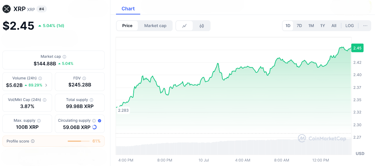Viewport: 375px width, 166px height.
Task: Click the 8:00 AM time axis label
Action: point(282,160)
